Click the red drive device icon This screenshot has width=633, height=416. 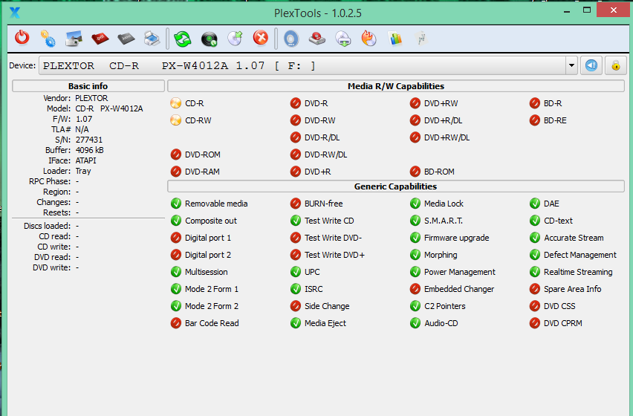coord(317,39)
